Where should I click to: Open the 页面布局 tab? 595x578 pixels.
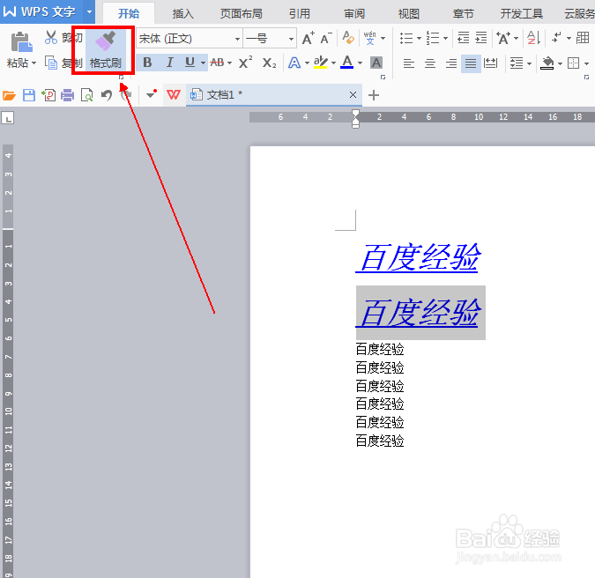point(242,13)
